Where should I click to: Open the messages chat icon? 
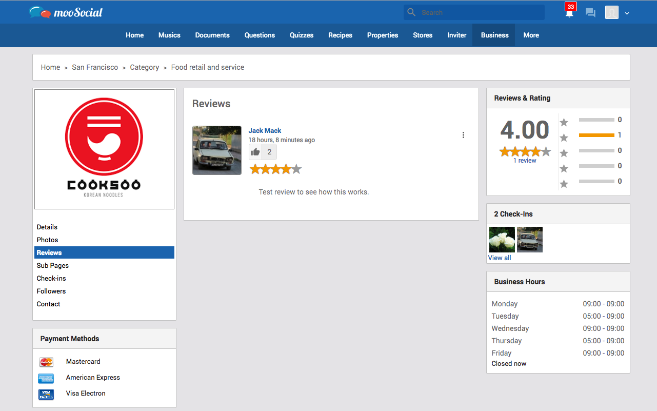coord(590,13)
